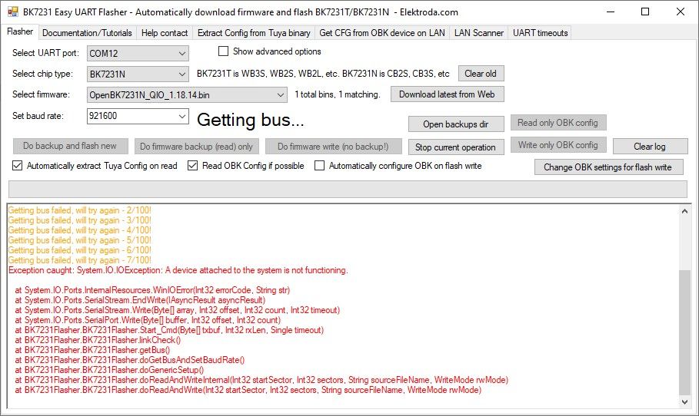Click the 'Getting bus failed... 7/100!' log line

(79, 260)
